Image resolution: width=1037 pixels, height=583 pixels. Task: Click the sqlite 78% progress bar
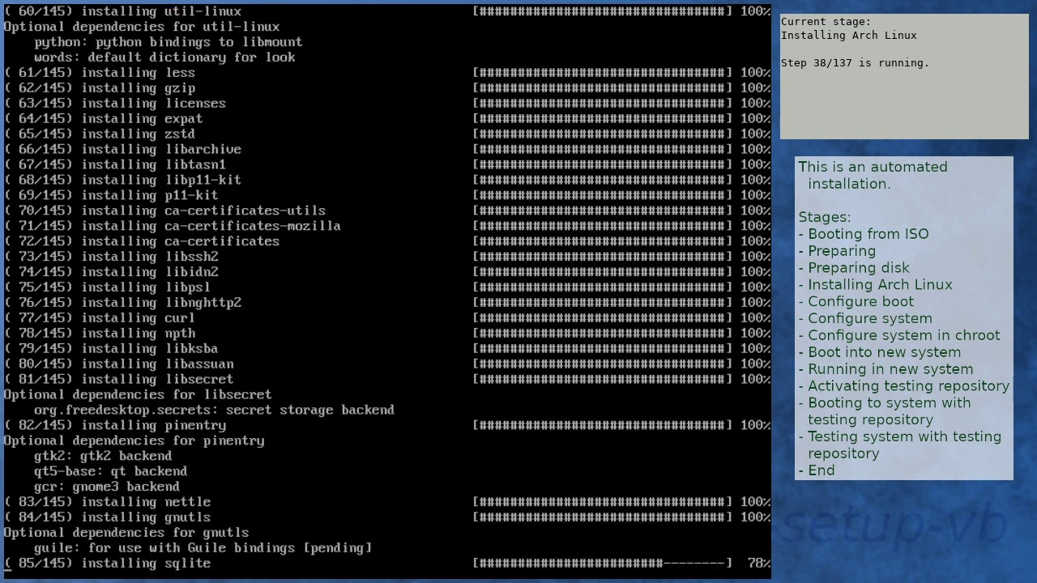602,564
